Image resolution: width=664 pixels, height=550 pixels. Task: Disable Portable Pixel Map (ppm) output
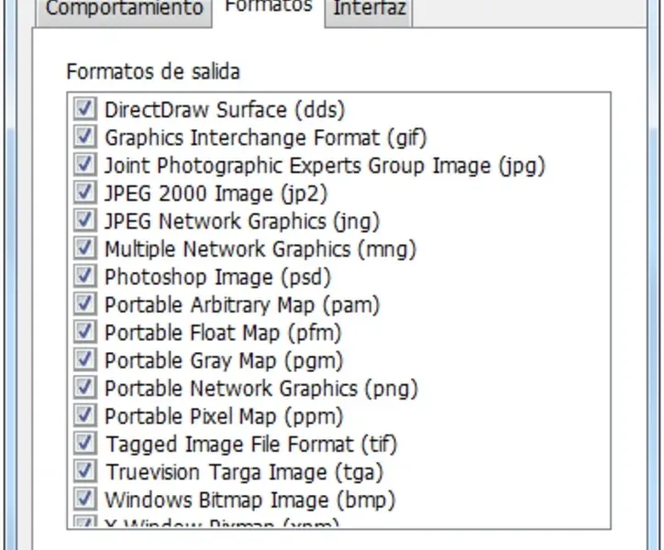[x=85, y=416]
